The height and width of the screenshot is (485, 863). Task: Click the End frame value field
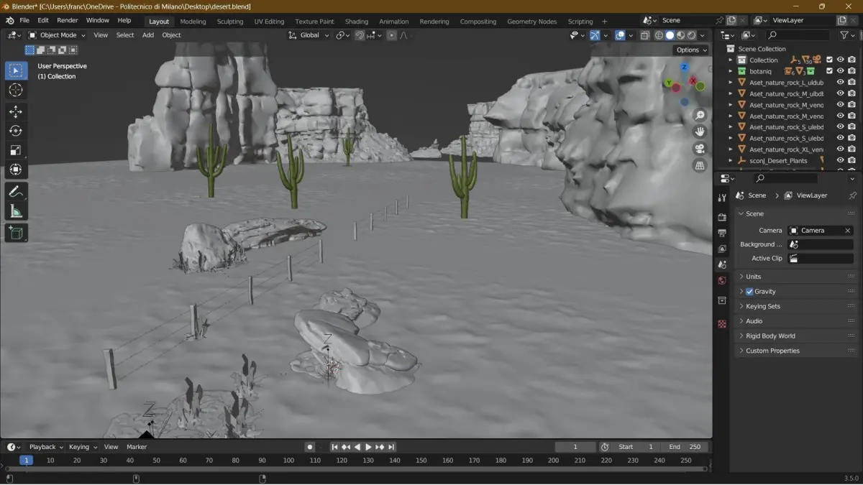point(684,447)
